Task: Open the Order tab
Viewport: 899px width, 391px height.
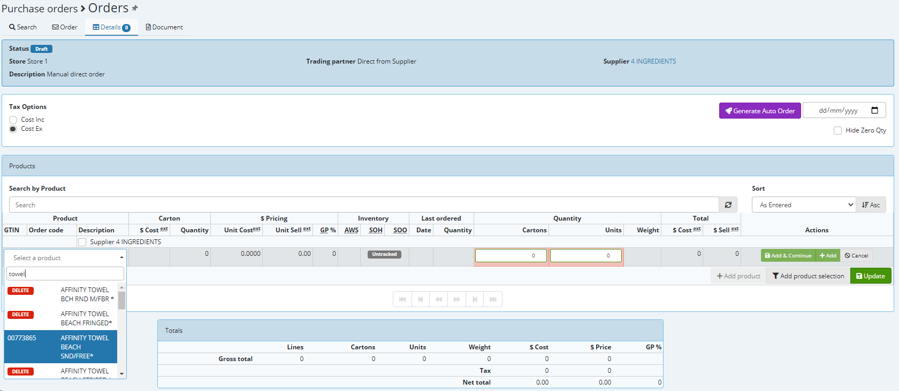Action: tap(65, 27)
